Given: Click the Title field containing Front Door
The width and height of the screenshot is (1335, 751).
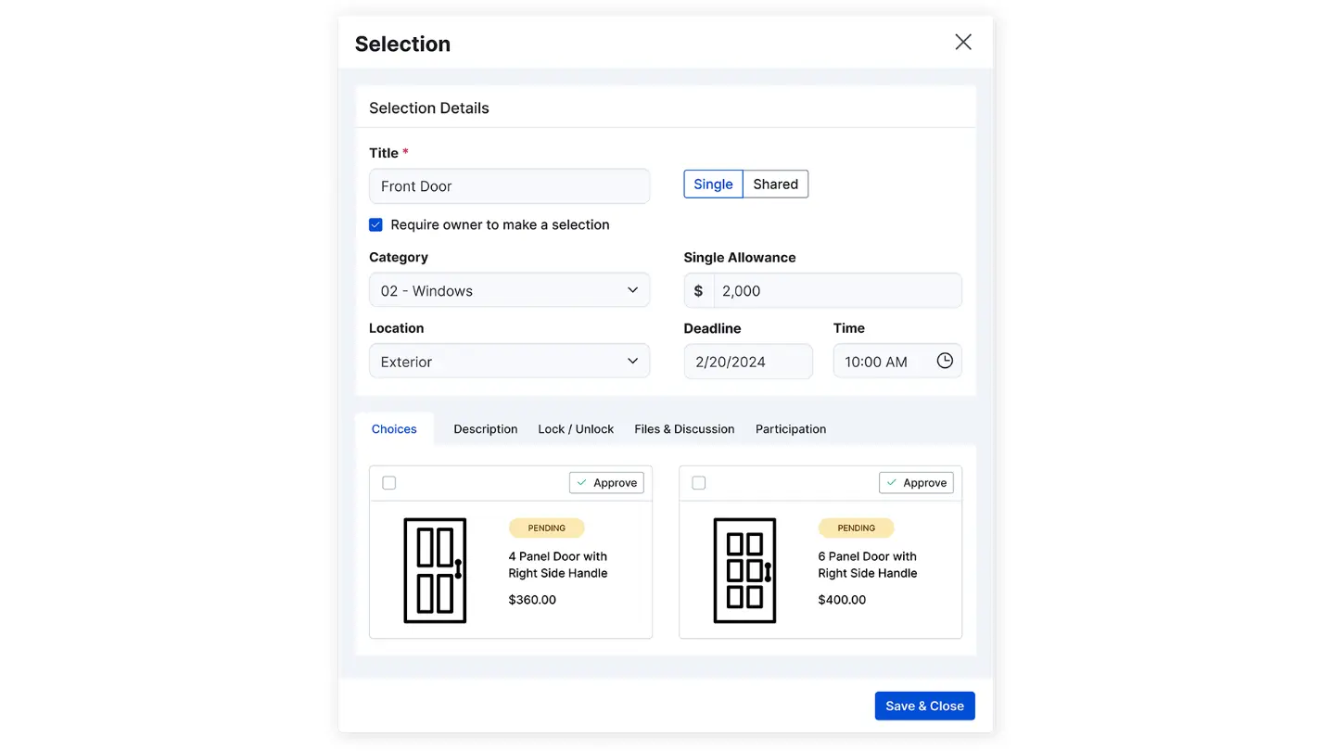Looking at the screenshot, I should (509, 186).
